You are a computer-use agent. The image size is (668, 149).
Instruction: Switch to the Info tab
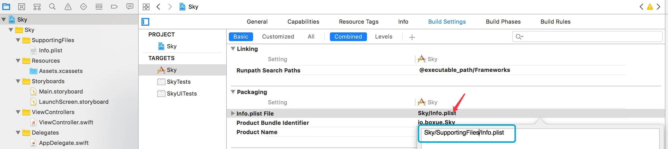click(403, 22)
